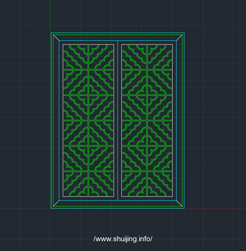Select the top-left white diagonal miter line

click(56, 38)
